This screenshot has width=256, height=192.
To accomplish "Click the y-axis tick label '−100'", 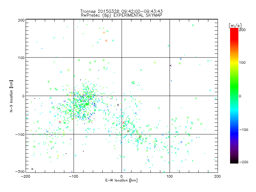I will [x=20, y=134].
